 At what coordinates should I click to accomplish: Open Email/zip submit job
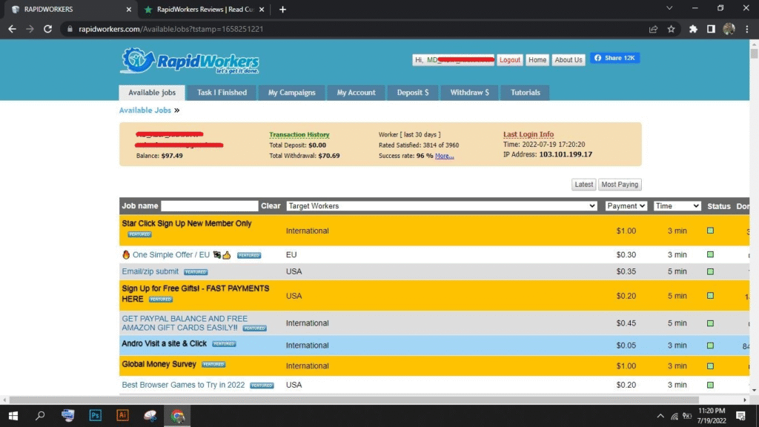[150, 271]
